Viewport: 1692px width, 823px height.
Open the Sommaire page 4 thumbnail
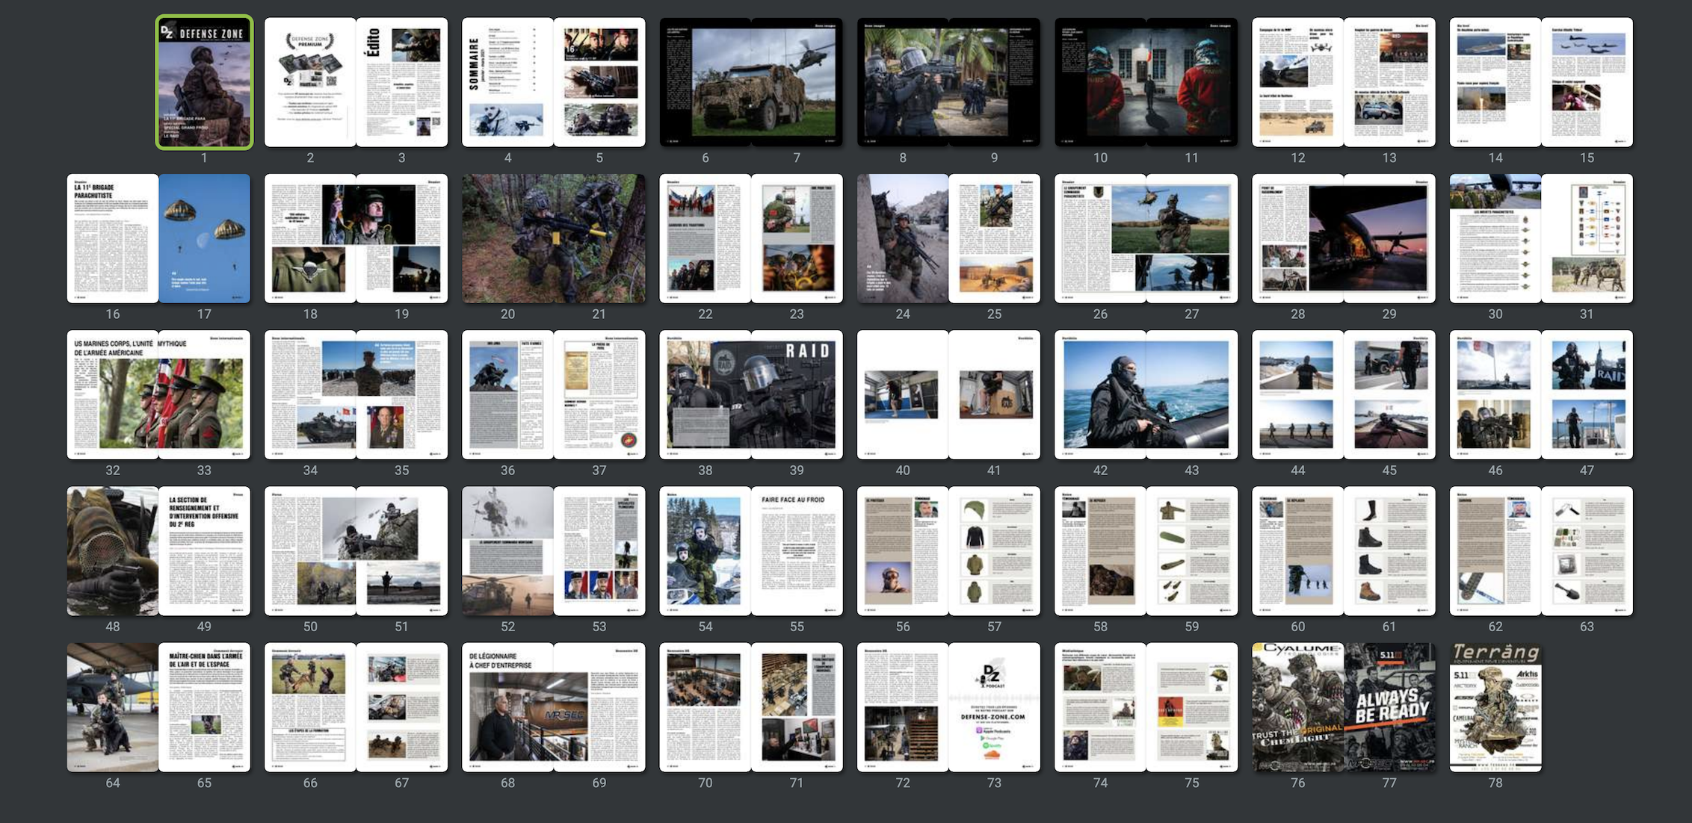point(507,82)
